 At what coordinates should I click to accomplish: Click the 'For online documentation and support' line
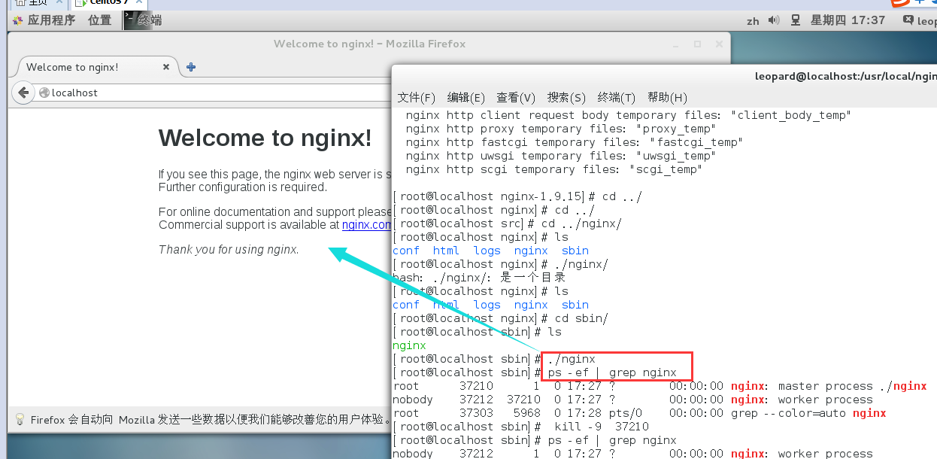pos(275,212)
